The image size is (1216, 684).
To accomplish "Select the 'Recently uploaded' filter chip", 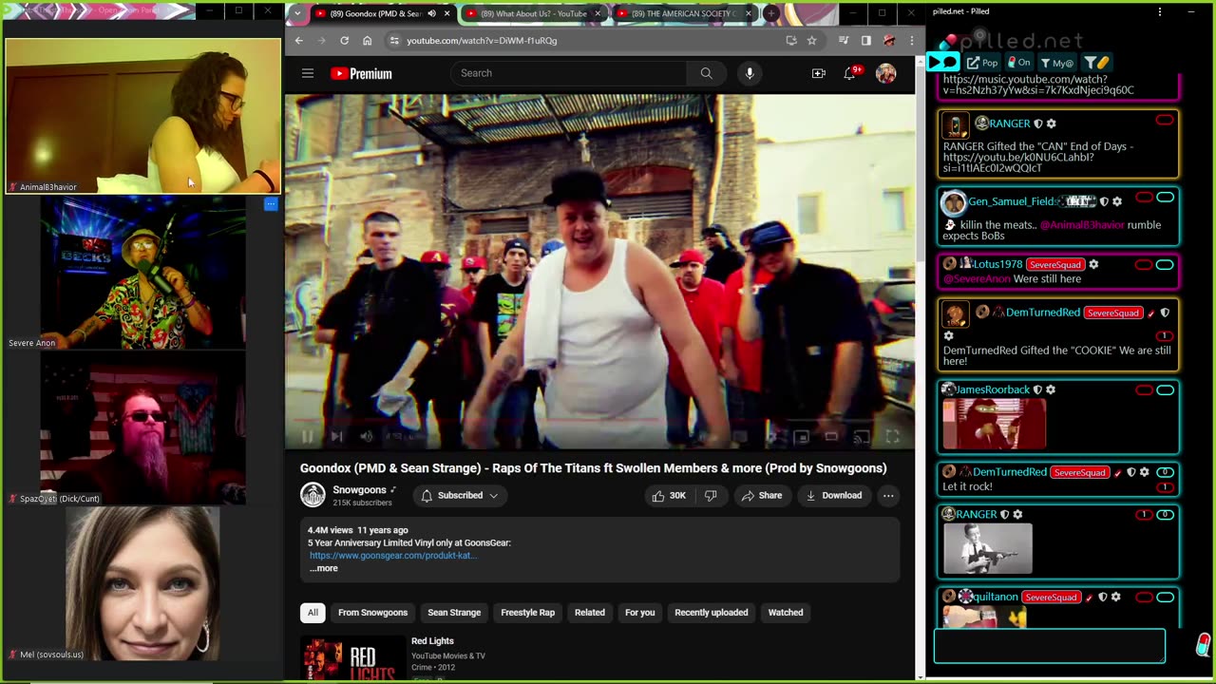I will (711, 613).
